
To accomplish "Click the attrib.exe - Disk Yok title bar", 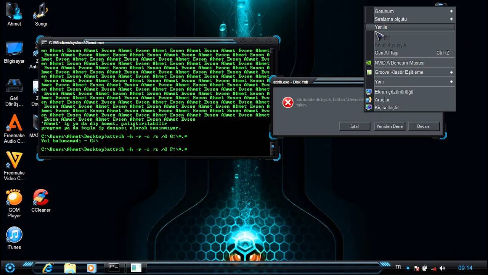I will (318, 82).
